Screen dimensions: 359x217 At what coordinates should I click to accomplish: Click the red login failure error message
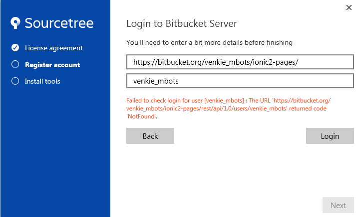pyautogui.click(x=228, y=108)
